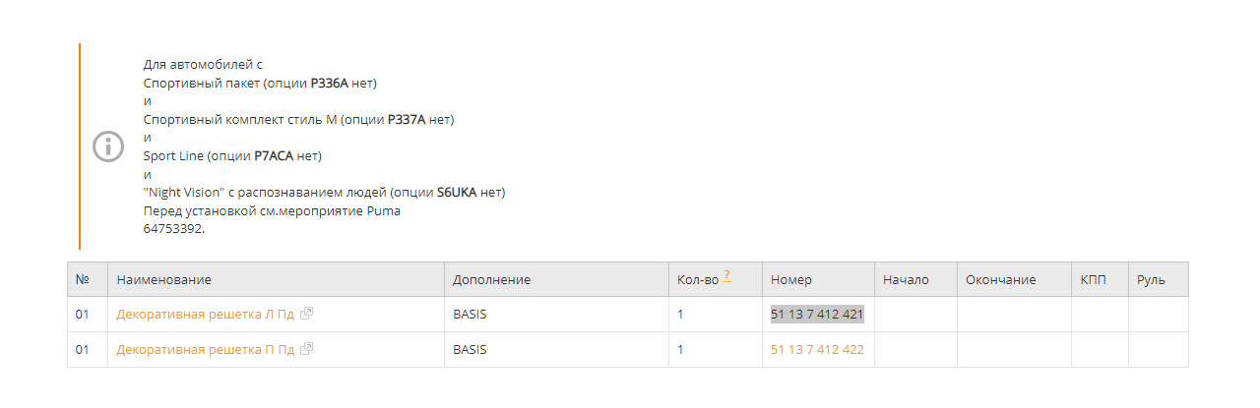This screenshot has height=408, width=1260.
Task: Click option code S6UKA in the note
Action: coord(457,192)
